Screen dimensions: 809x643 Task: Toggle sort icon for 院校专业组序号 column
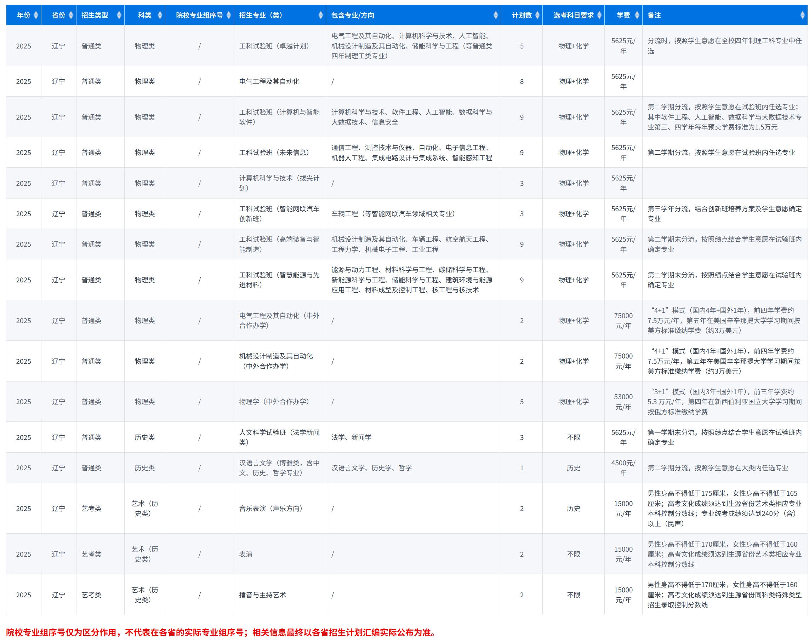pyautogui.click(x=228, y=15)
